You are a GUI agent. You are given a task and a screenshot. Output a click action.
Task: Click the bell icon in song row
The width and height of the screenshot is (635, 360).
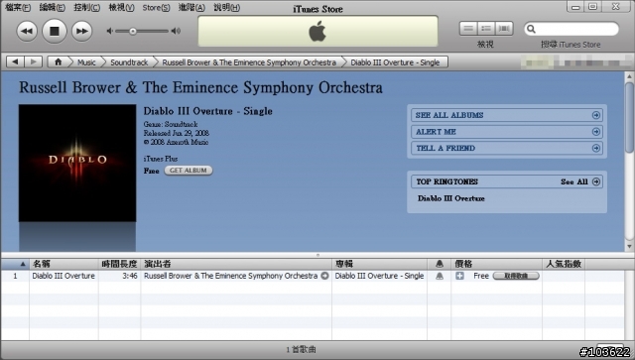(x=440, y=276)
